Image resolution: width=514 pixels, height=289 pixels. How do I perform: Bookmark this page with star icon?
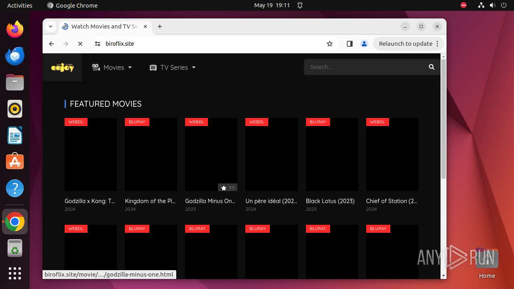click(330, 44)
